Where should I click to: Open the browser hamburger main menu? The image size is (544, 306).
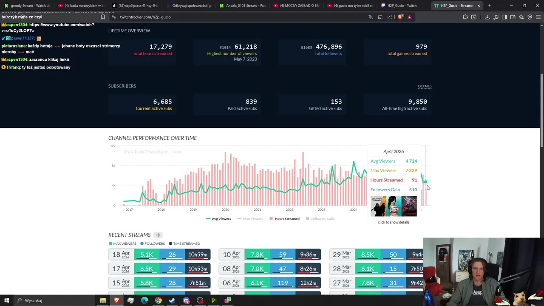(538, 17)
